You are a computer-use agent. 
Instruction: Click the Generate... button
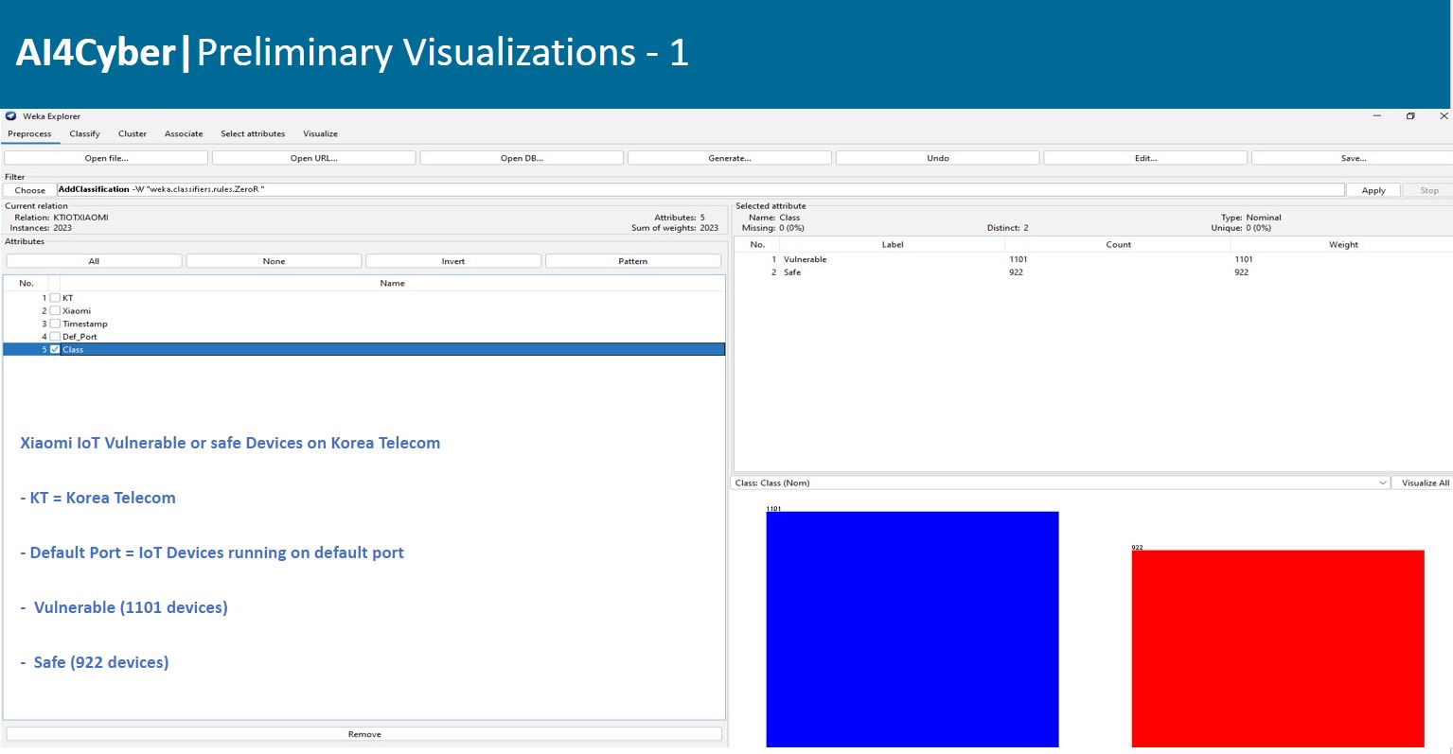(x=730, y=158)
